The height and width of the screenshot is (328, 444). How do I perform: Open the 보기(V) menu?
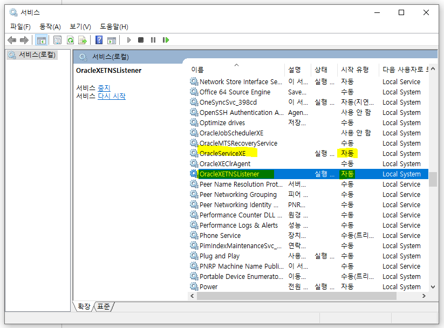(x=80, y=26)
